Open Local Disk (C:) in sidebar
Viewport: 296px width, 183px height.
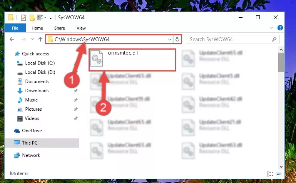(40, 63)
